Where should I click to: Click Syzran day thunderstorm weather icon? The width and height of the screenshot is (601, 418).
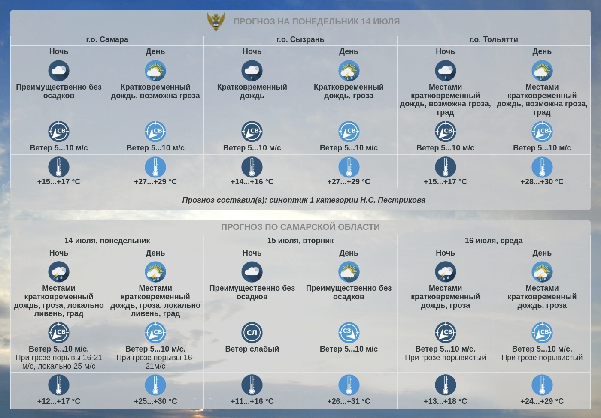coord(349,71)
